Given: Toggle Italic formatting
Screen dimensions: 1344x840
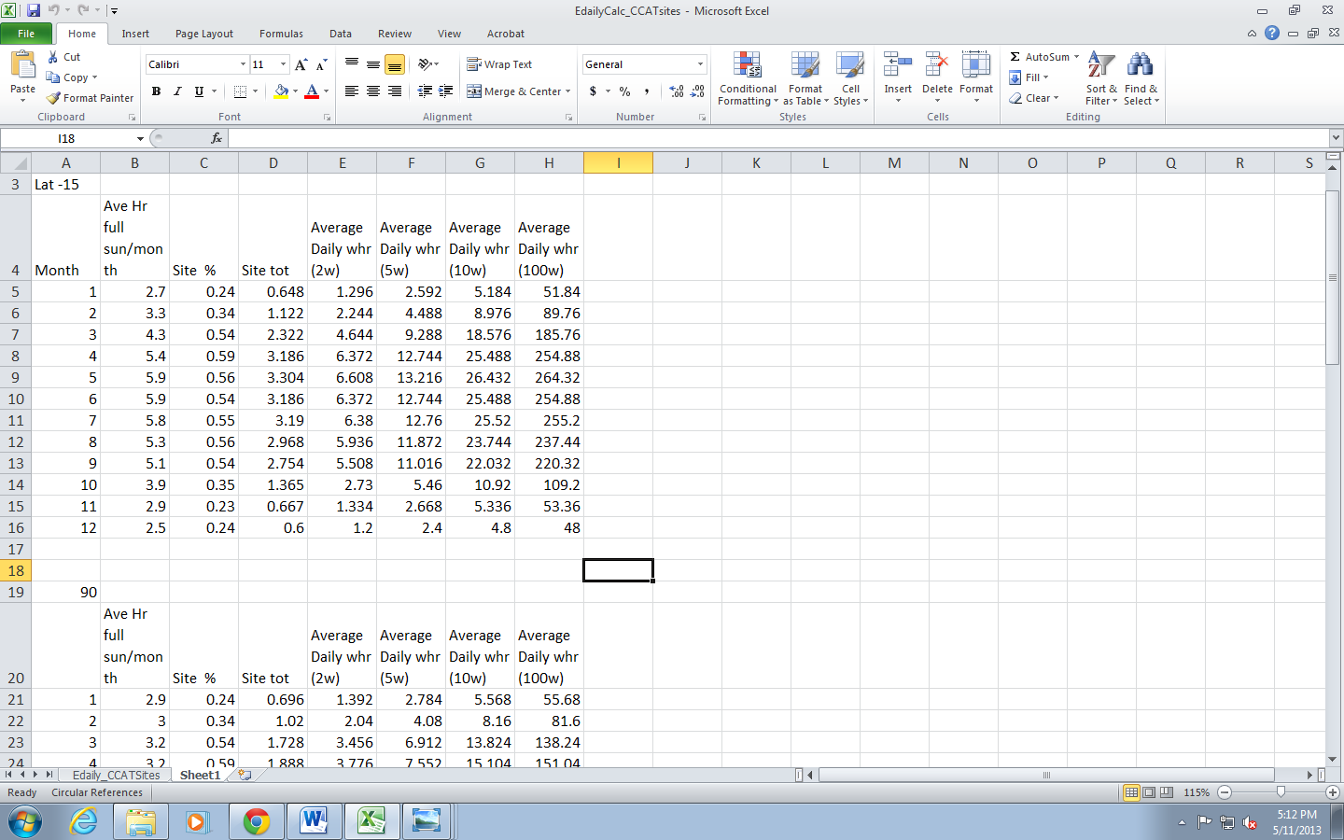Looking at the screenshot, I should tap(177, 91).
